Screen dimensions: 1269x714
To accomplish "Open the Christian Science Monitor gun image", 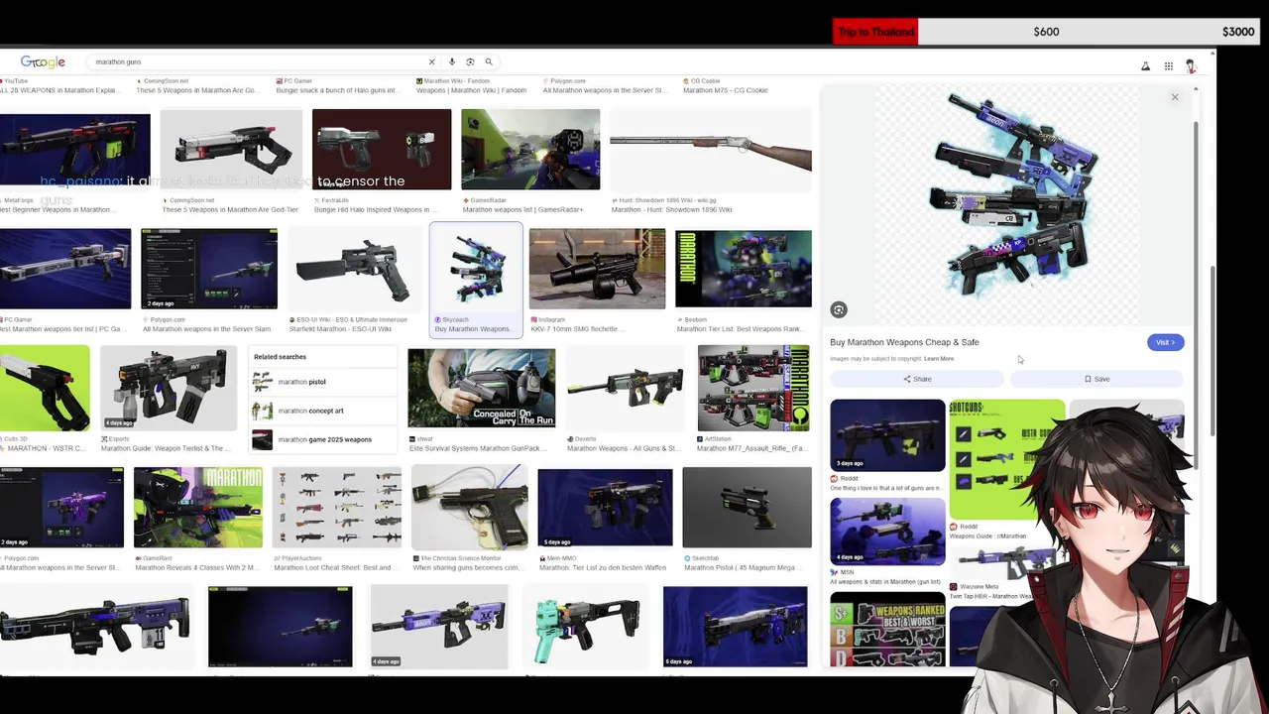I will [470, 508].
